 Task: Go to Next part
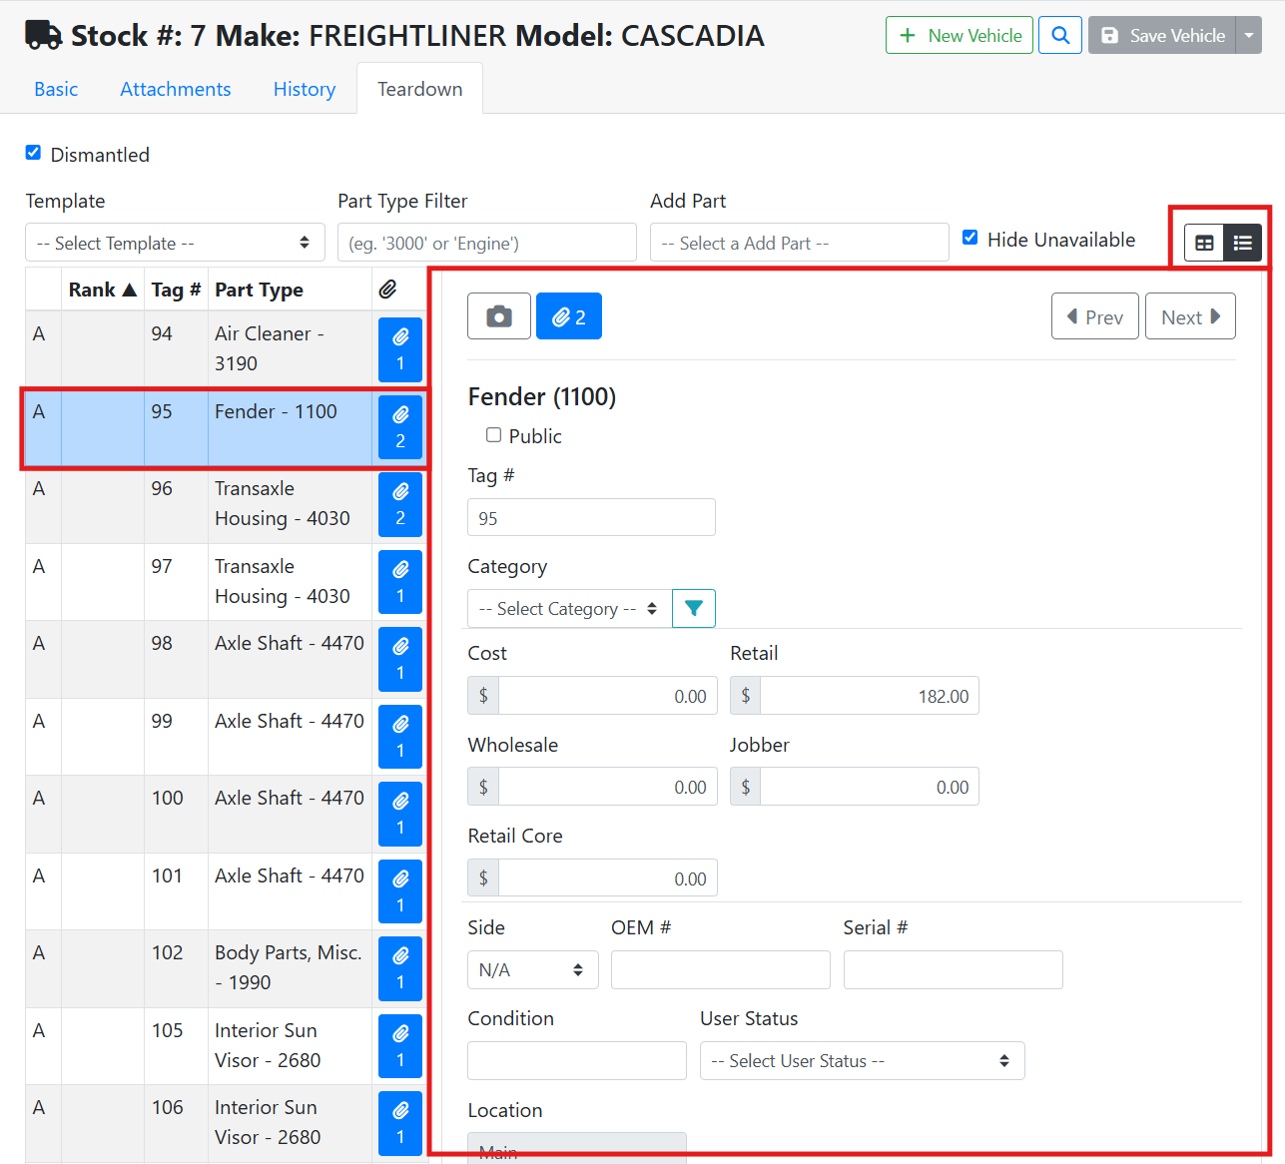[x=1189, y=316]
